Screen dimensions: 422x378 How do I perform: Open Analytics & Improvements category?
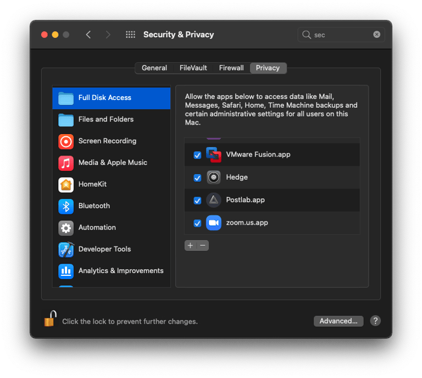(x=120, y=271)
